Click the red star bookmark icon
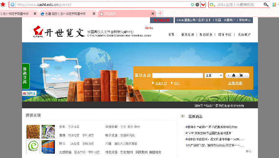 point(3,4)
